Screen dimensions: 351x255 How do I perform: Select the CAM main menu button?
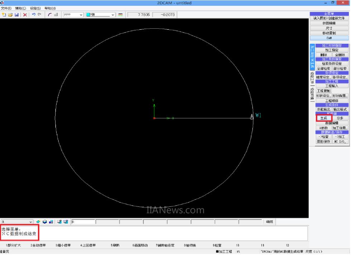tap(329, 38)
